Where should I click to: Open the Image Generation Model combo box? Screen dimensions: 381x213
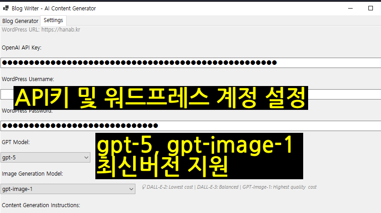(63, 189)
